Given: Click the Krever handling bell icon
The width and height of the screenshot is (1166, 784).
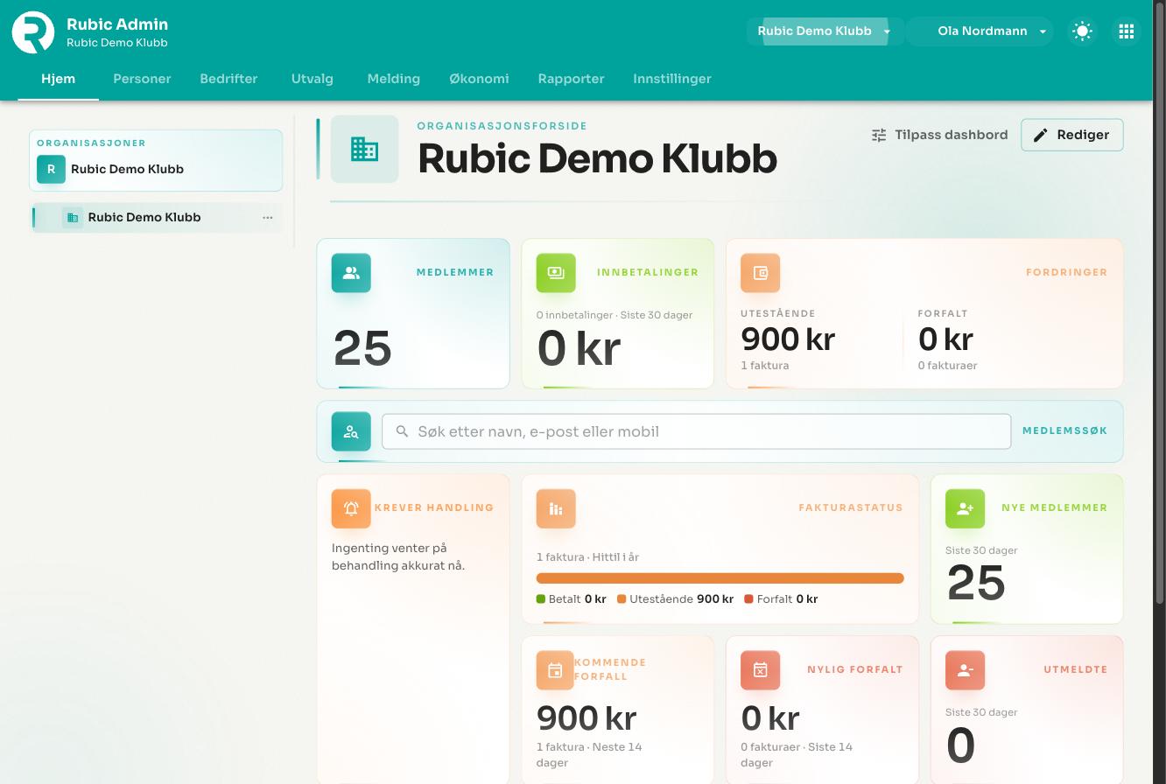Looking at the screenshot, I should coord(351,508).
